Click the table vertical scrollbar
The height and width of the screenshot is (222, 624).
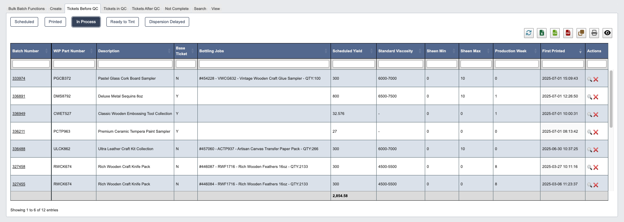(611, 99)
